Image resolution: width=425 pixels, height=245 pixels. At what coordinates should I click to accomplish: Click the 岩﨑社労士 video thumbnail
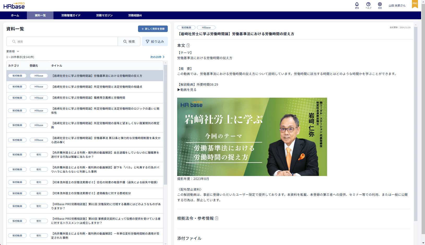252,137
